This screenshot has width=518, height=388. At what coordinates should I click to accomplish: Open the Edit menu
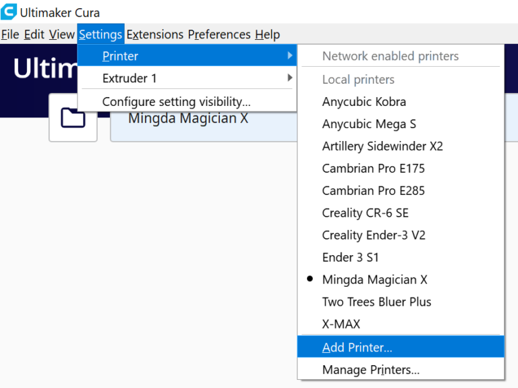34,34
